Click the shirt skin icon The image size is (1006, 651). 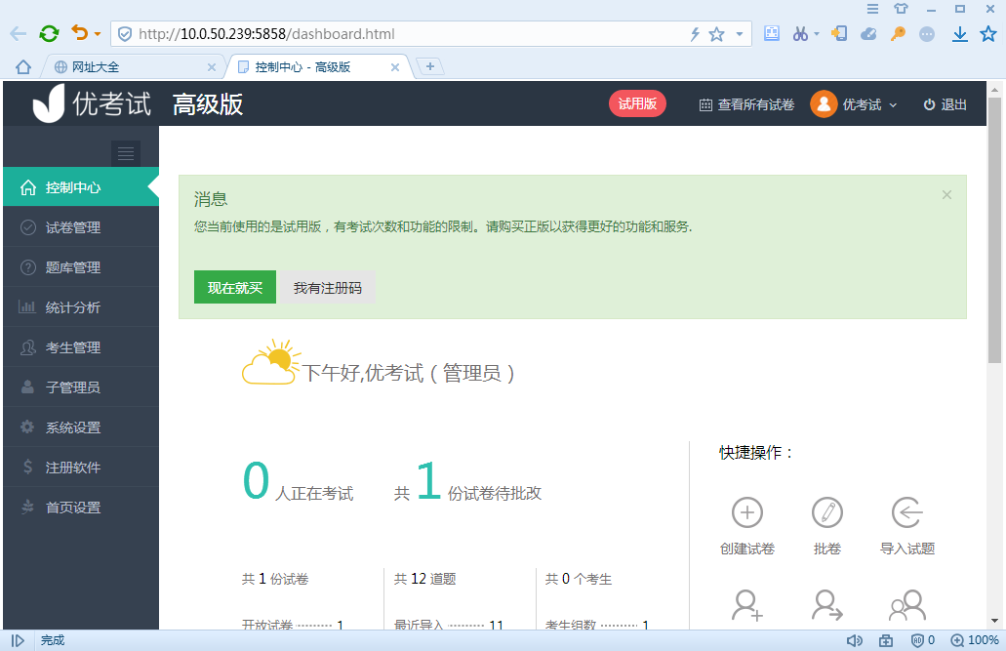(901, 9)
